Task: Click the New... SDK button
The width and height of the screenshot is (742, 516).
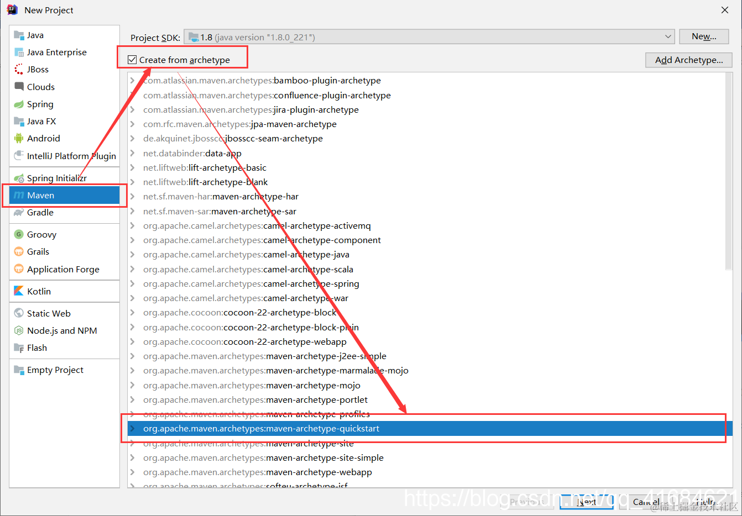Action: pos(704,36)
